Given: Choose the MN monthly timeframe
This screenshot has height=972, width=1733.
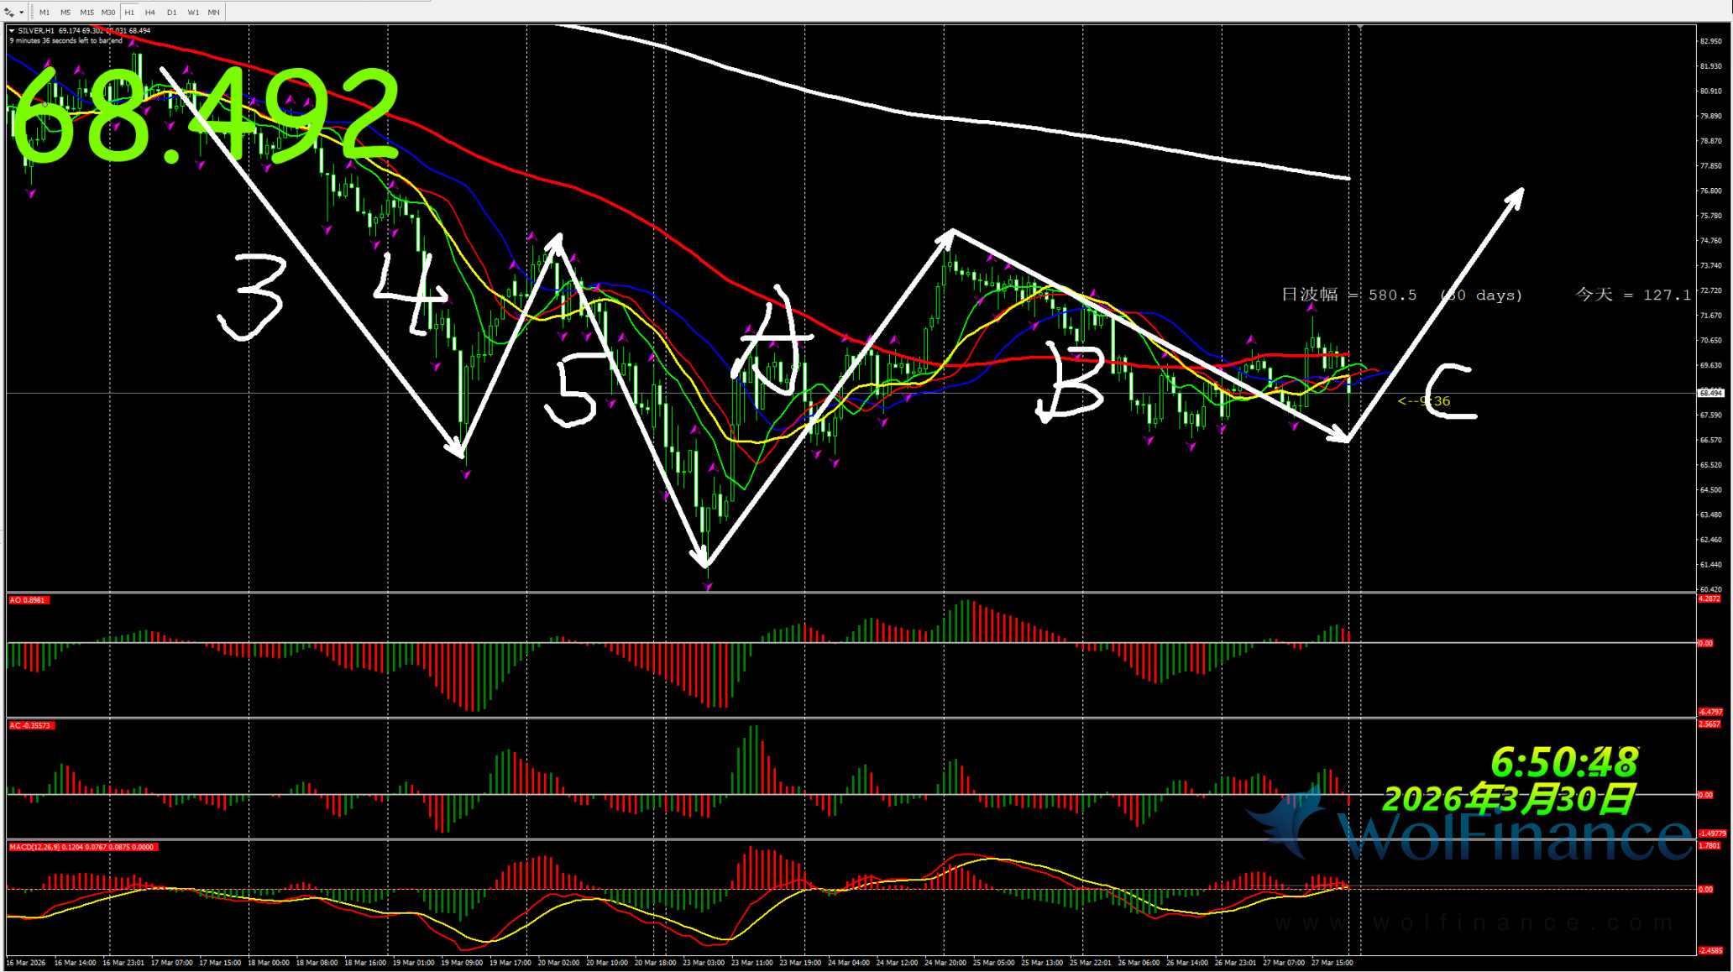Looking at the screenshot, I should coord(214,13).
